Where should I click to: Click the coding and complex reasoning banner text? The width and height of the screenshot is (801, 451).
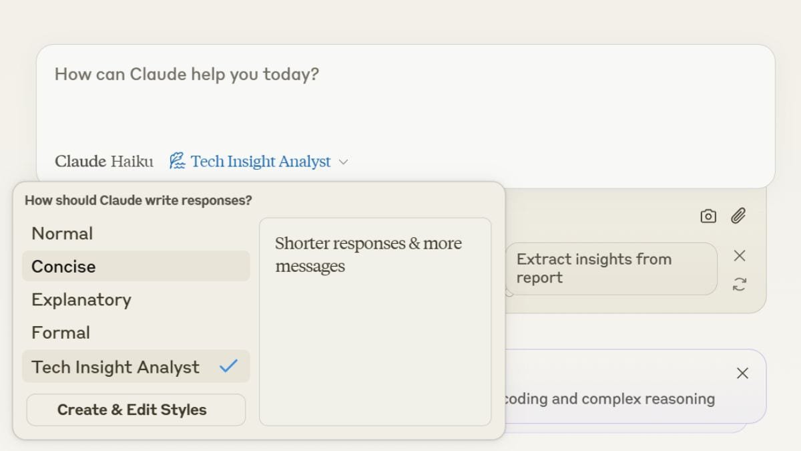point(608,399)
